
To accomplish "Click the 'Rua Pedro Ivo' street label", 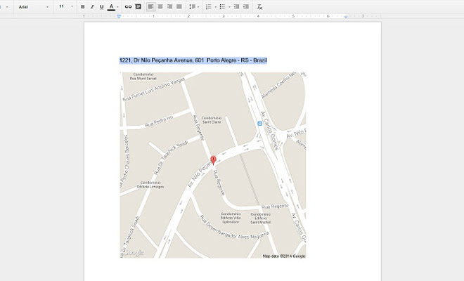I will coord(159,122).
